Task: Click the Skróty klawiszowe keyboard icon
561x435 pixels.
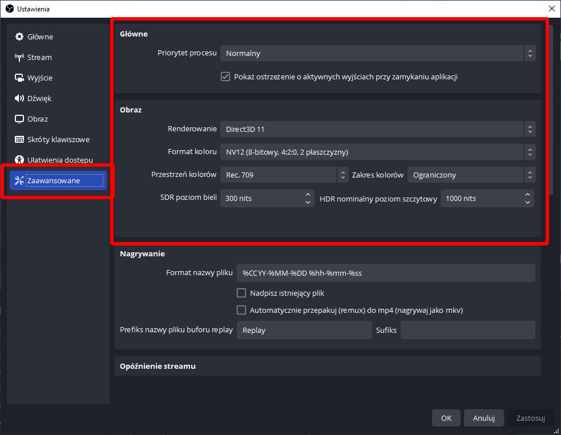Action: 19,140
